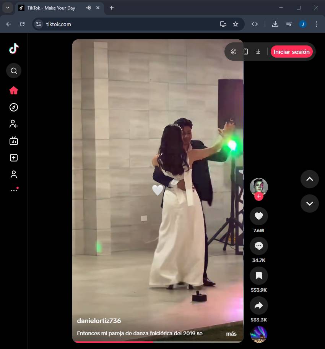325x349 pixels.
Task: Expand the sidebar three-dots More menu
Action: (14, 190)
